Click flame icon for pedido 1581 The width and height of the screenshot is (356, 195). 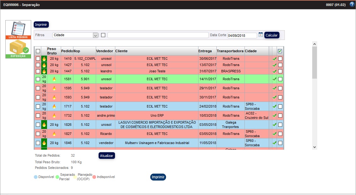pos(54,79)
